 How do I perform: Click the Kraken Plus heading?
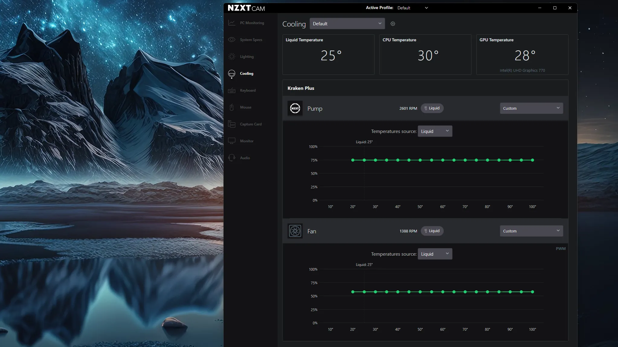(x=301, y=88)
